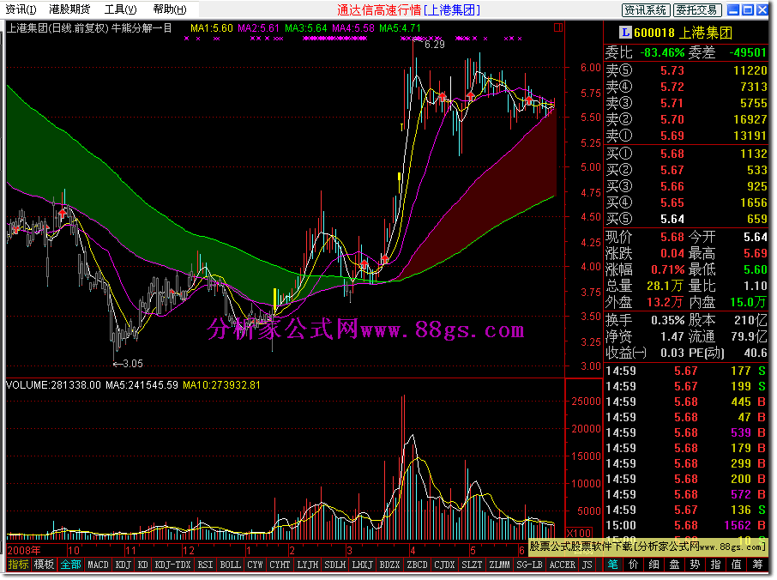Click the 委比 -83.46% value
Viewport: 777px width, 580px height.
point(662,52)
